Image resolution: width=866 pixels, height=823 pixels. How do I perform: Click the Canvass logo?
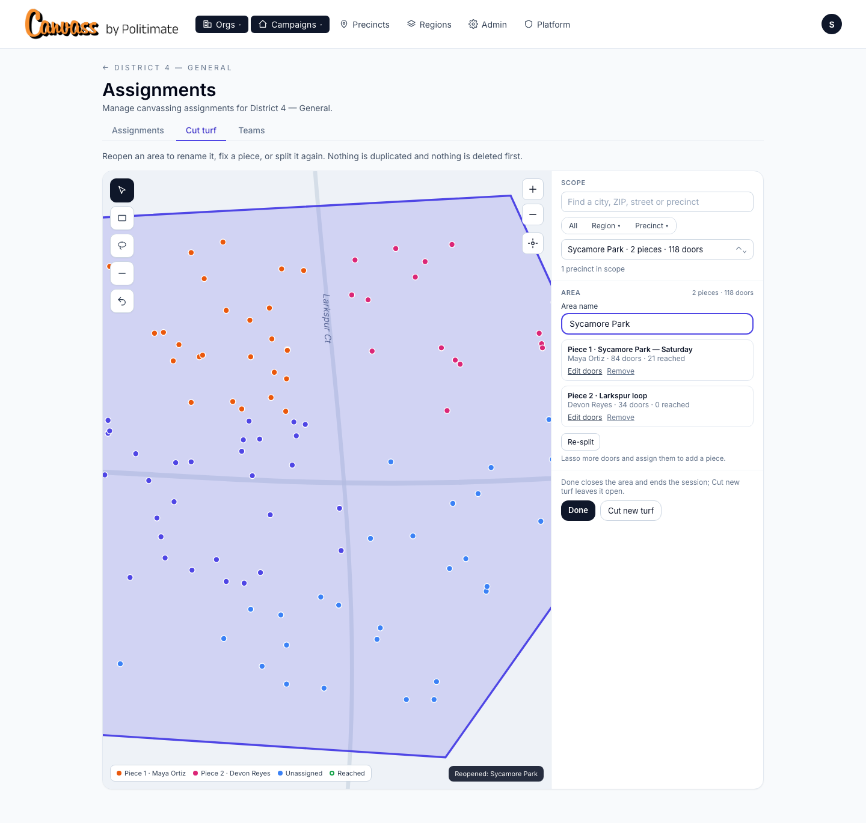(102, 24)
